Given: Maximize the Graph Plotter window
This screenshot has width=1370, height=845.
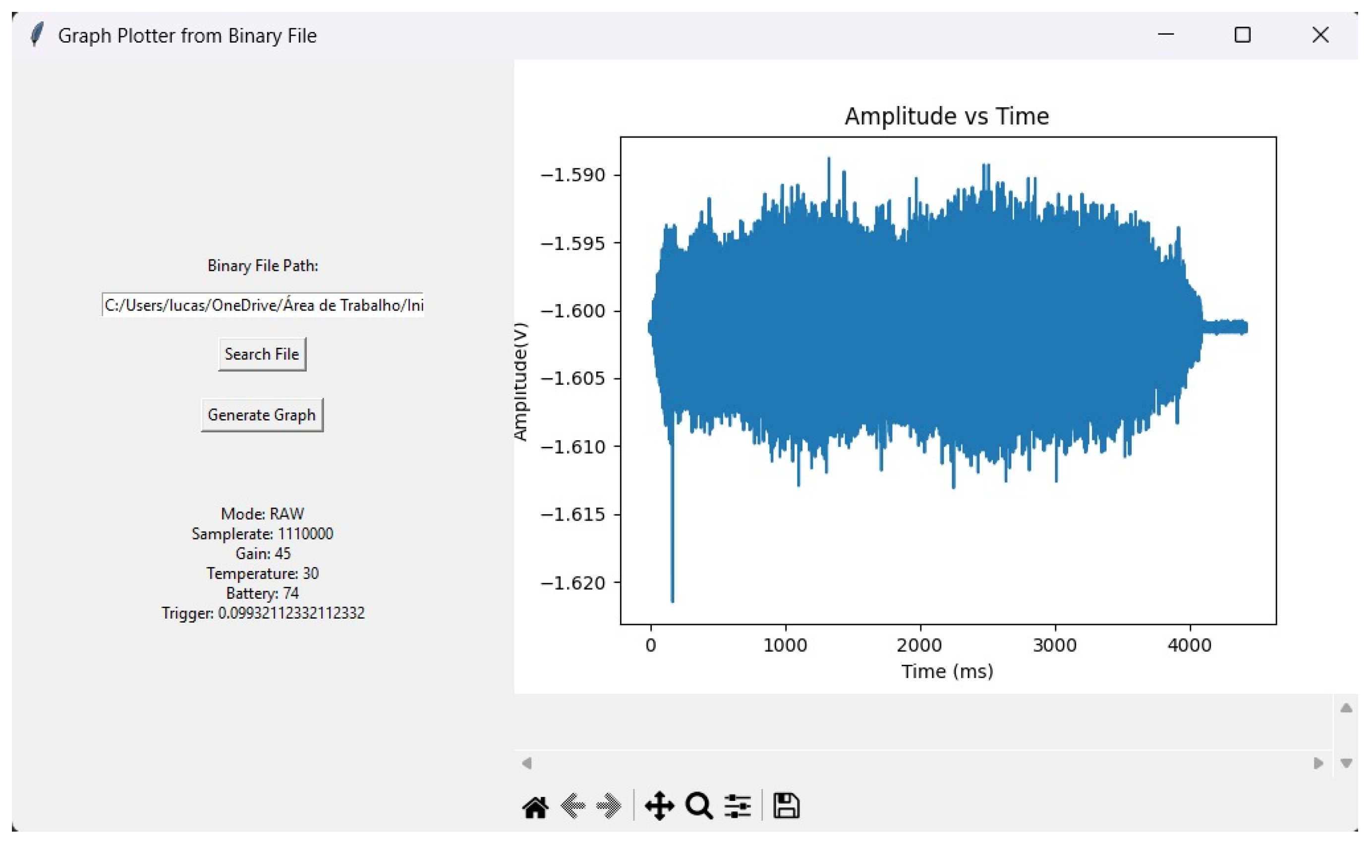Looking at the screenshot, I should click(x=1242, y=35).
